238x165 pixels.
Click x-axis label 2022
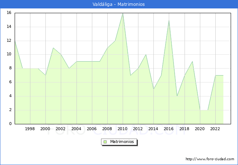(215, 129)
